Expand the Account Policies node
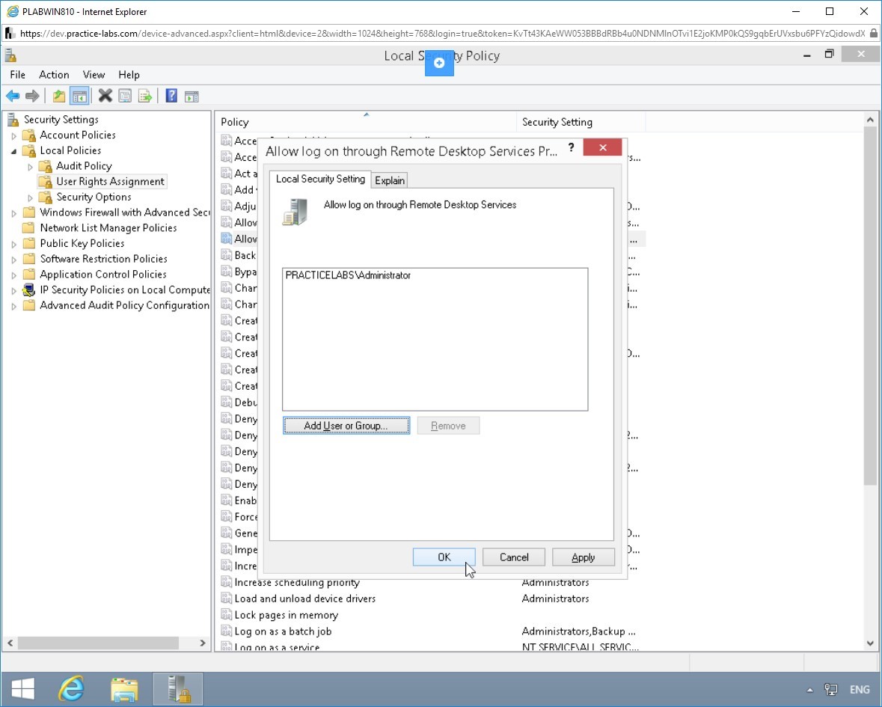The image size is (882, 707). (14, 135)
